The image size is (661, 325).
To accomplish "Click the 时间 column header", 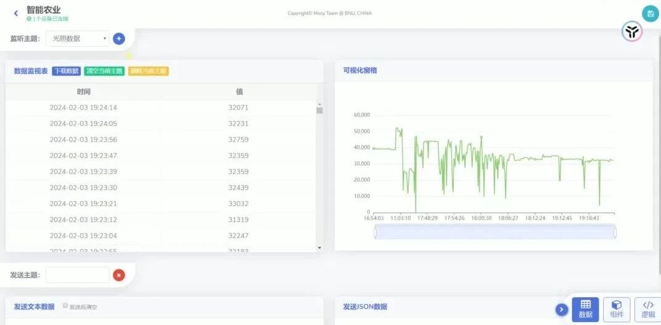I will pos(83,91).
